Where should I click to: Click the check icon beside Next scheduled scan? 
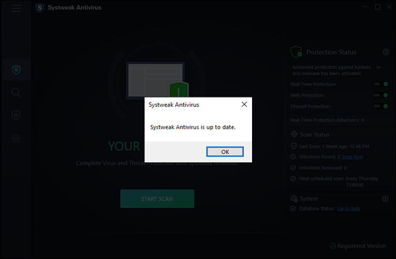point(293,179)
